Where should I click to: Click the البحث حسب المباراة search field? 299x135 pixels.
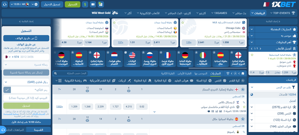[70, 73]
